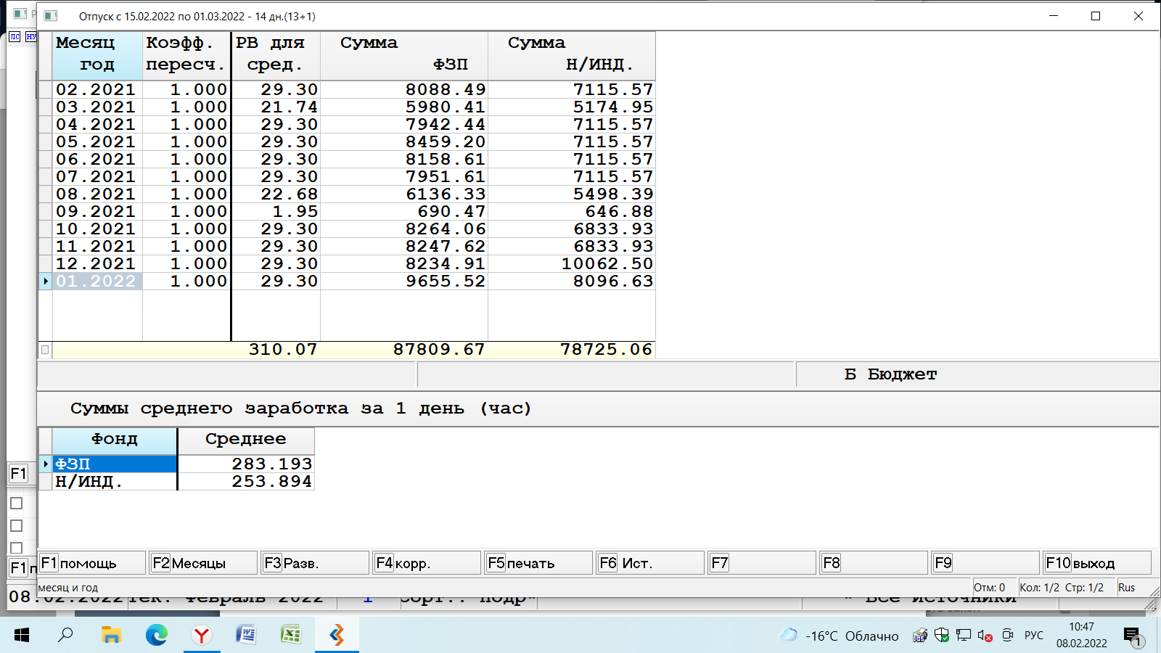Click the F6 Ист. button
This screenshot has height=653, width=1161.
coord(650,563)
